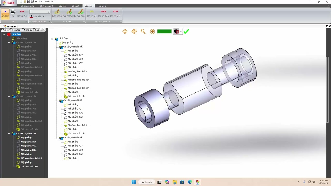331x186 pixels.
Task: Click the black and red display style cube
Action: 176,32
